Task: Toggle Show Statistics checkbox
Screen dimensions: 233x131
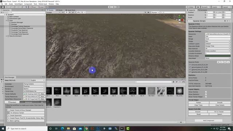Action: coord(206,94)
